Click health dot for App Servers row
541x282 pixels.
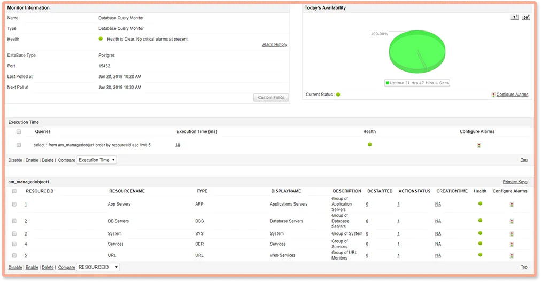pyautogui.click(x=480, y=203)
